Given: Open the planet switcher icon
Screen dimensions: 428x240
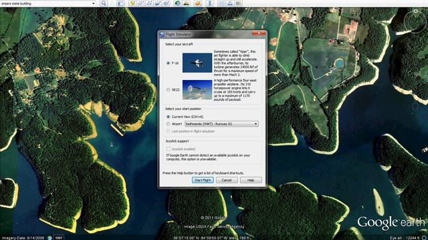Looking at the screenshot, I should [x=198, y=3].
